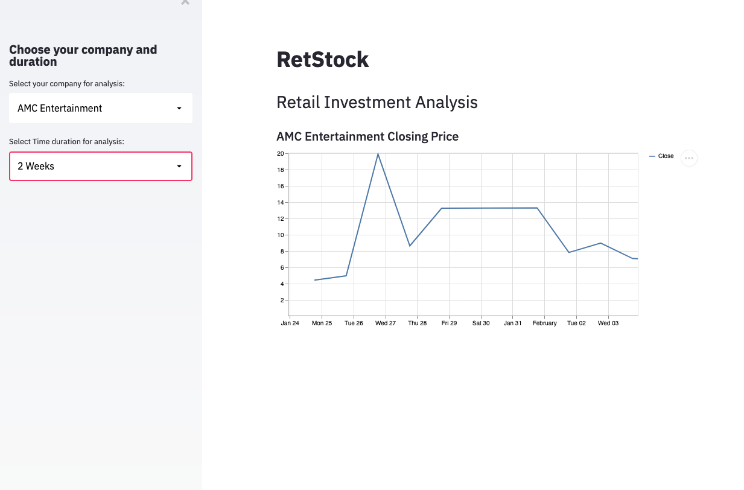
Task: Click the AMC Entertainment Closing Price title
Action: coord(367,136)
